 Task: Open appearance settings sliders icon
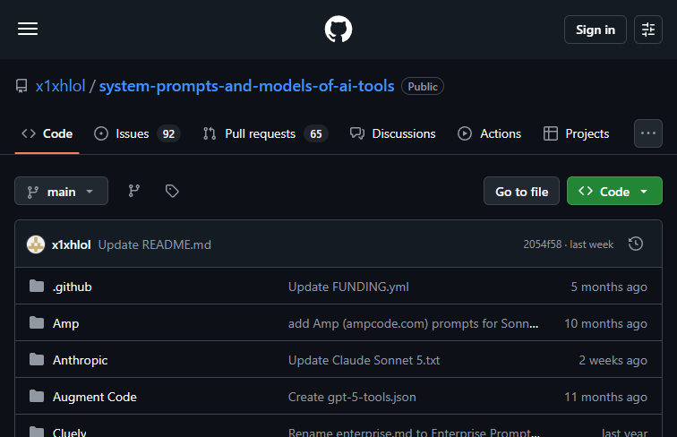(x=648, y=30)
